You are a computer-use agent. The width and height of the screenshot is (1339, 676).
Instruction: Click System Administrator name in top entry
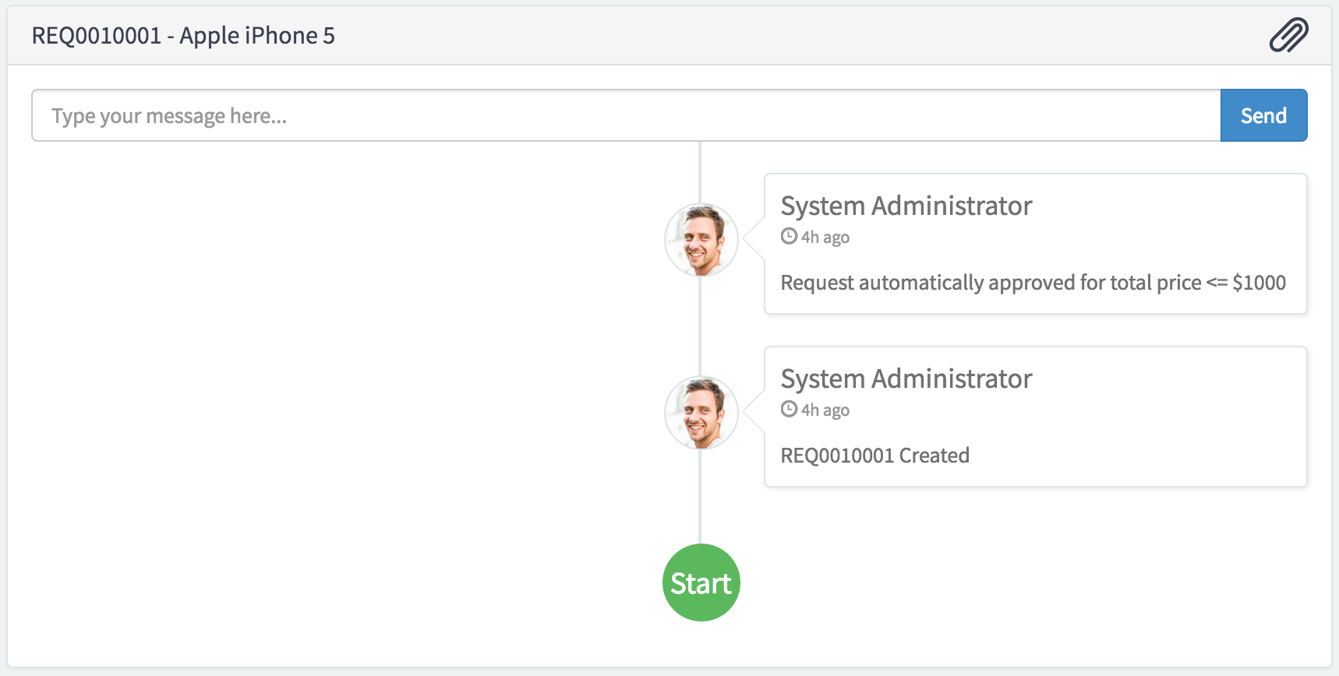point(906,206)
